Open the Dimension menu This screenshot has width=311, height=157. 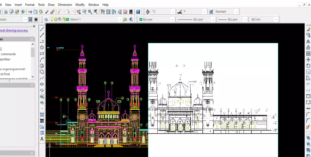65,5
